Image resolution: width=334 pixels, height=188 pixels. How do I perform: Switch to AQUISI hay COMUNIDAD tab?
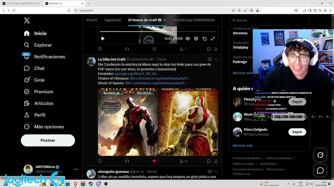[x=194, y=20]
